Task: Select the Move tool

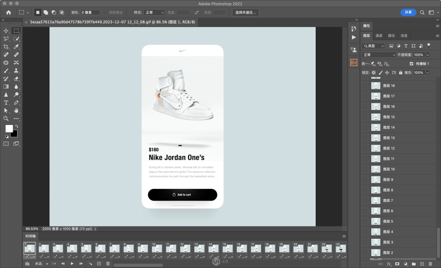Action: 6,31
